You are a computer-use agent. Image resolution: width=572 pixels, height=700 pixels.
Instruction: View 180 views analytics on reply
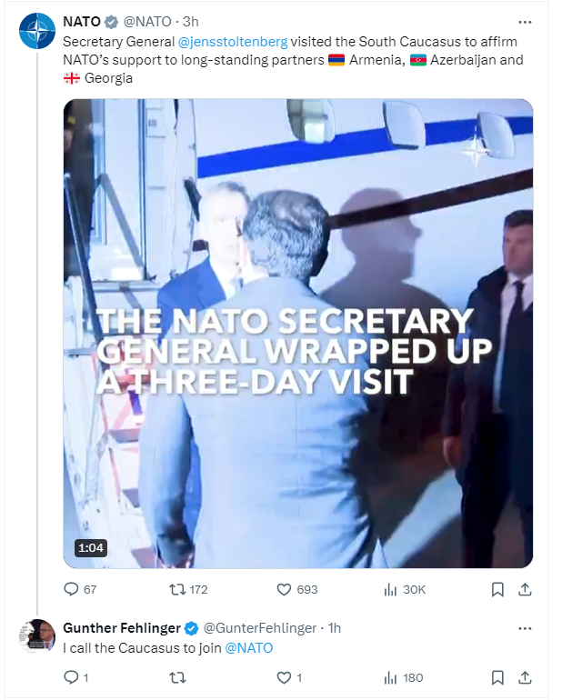click(404, 677)
